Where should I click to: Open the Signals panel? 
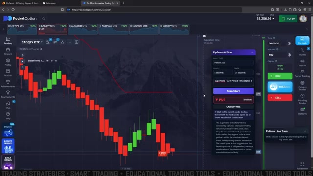point(302,63)
